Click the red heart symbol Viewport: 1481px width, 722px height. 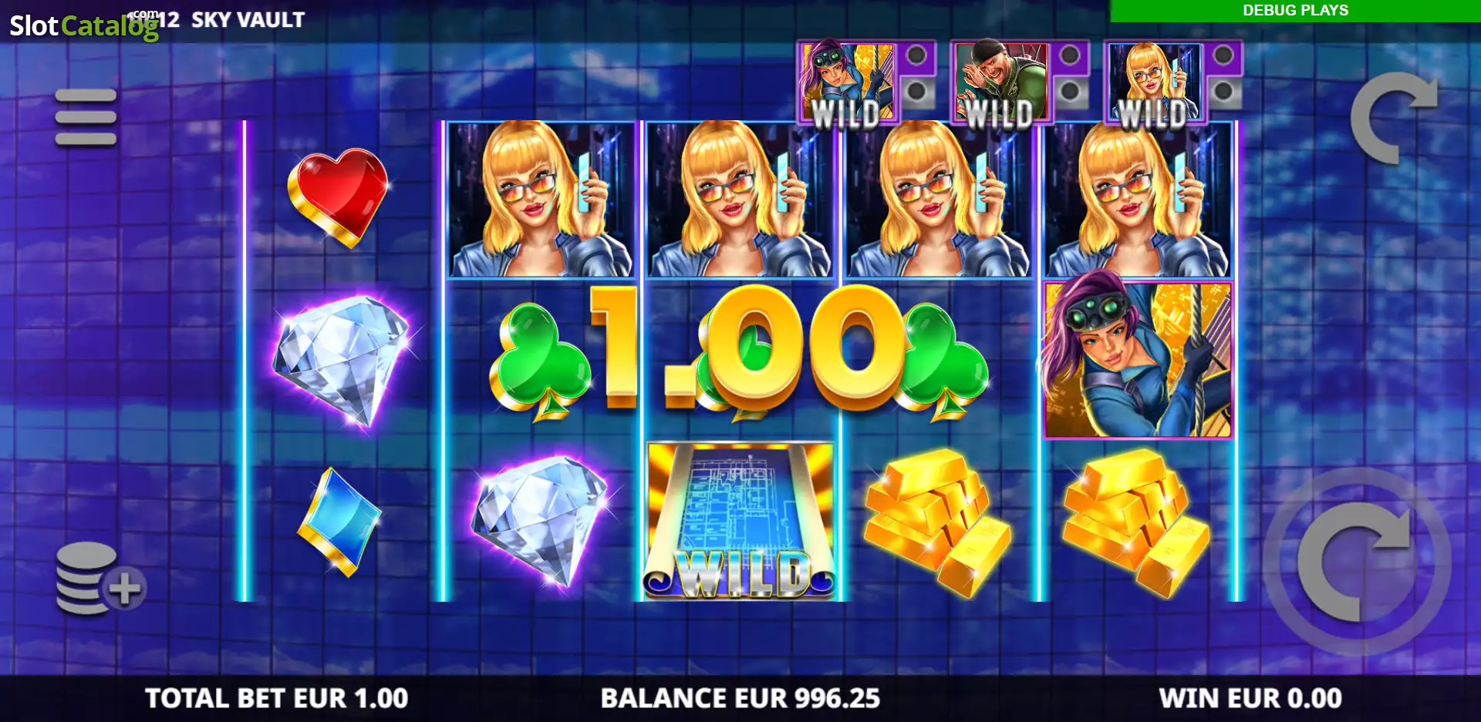point(339,197)
